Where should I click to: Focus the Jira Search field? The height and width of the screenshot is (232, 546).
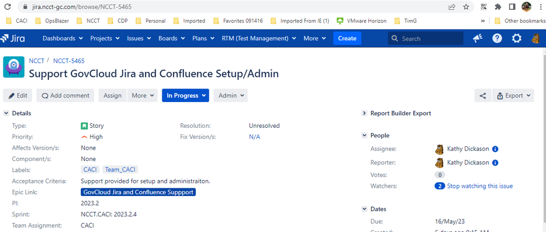point(426,38)
